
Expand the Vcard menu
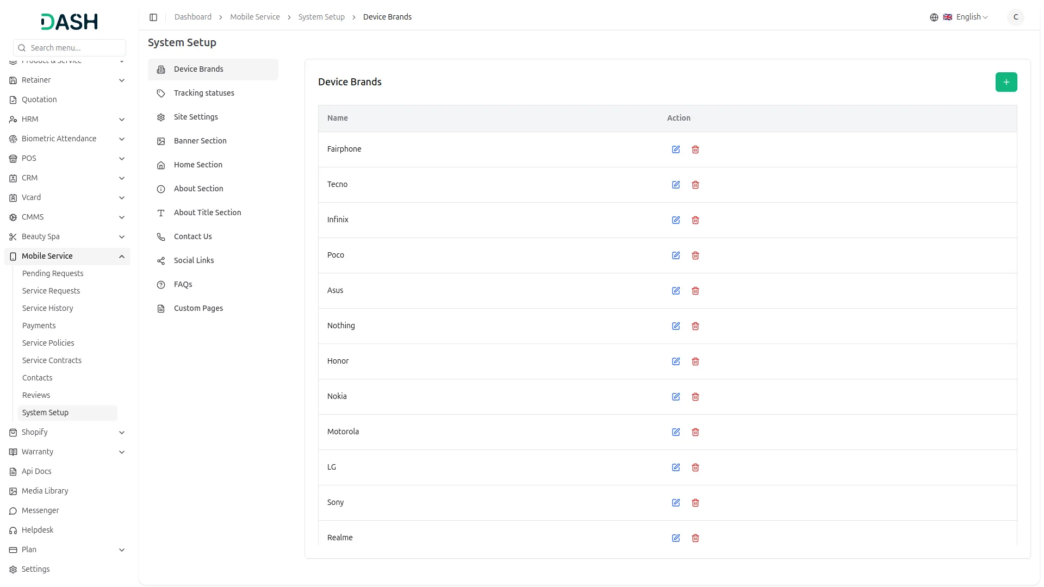click(x=67, y=197)
